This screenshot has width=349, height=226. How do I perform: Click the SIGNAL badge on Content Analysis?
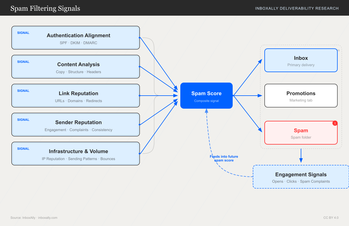23,62
